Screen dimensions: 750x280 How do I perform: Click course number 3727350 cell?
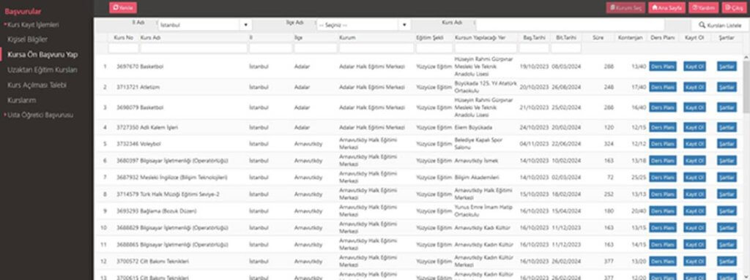point(127,128)
